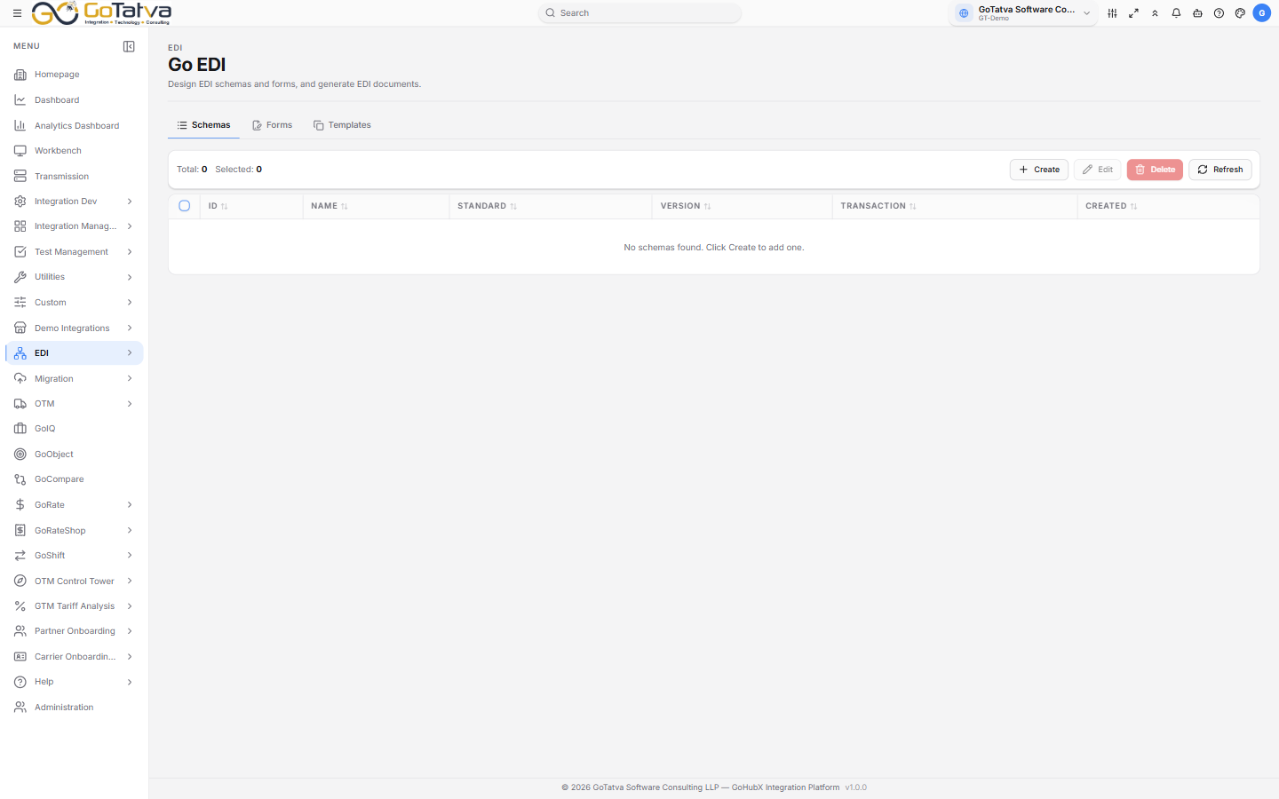Open OTM Control Tower menu item
This screenshot has height=799, width=1279.
point(75,581)
